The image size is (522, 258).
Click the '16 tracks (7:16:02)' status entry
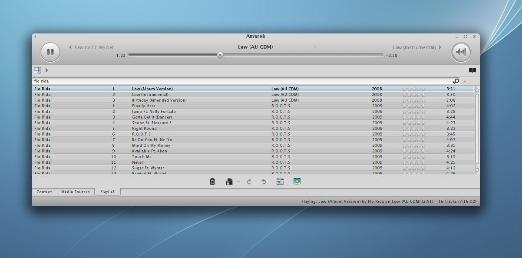457,202
